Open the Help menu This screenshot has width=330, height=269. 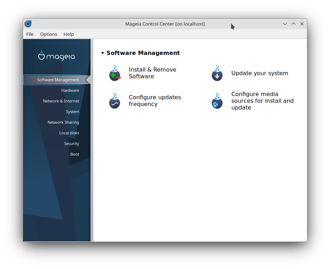[68, 34]
